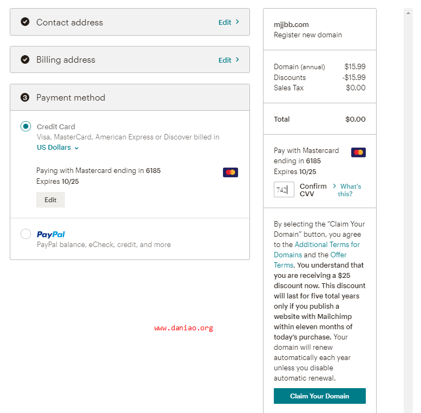Click the Billing address checkmark icon
This screenshot has width=421, height=413.
coord(25,59)
